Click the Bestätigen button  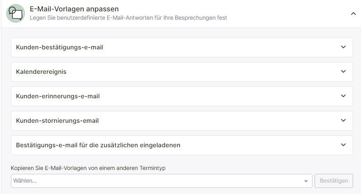pos(333,181)
